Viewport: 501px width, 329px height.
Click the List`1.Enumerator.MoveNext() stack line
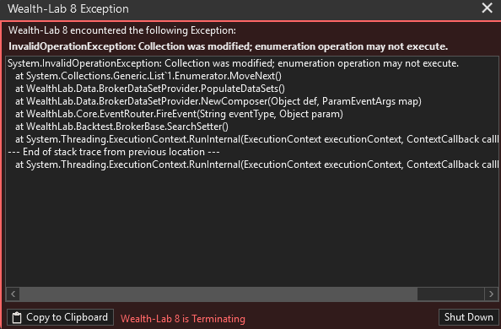coord(148,76)
